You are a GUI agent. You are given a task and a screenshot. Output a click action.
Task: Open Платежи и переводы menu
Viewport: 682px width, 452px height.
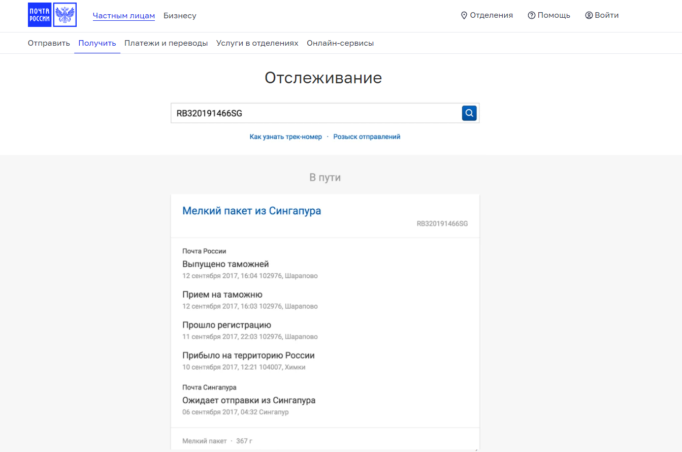[x=166, y=43]
